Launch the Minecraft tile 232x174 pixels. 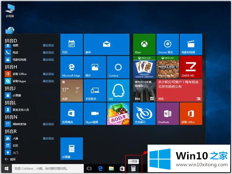[x=168, y=67]
